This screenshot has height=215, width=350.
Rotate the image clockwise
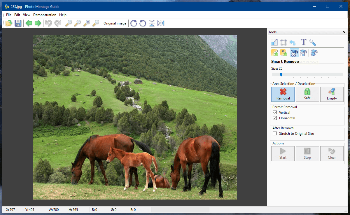coord(134,23)
